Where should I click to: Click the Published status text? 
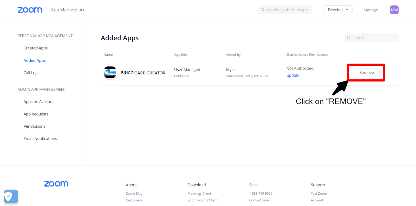[182, 76]
